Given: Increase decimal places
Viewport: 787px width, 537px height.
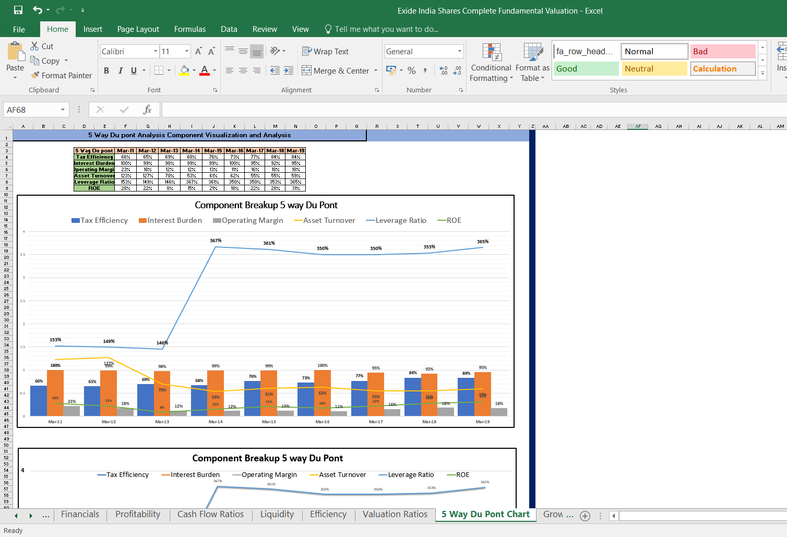Looking at the screenshot, I should tap(444, 70).
